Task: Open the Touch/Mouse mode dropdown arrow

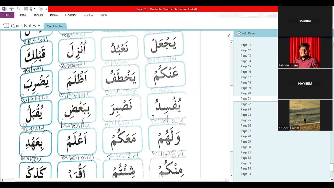Action: 34,9
